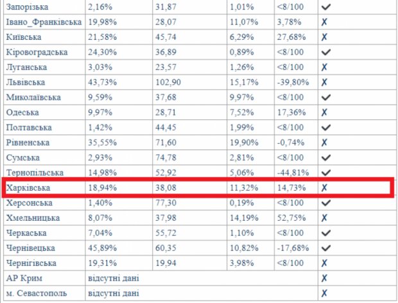Click the X mark in м. Севастополь row

324,293
